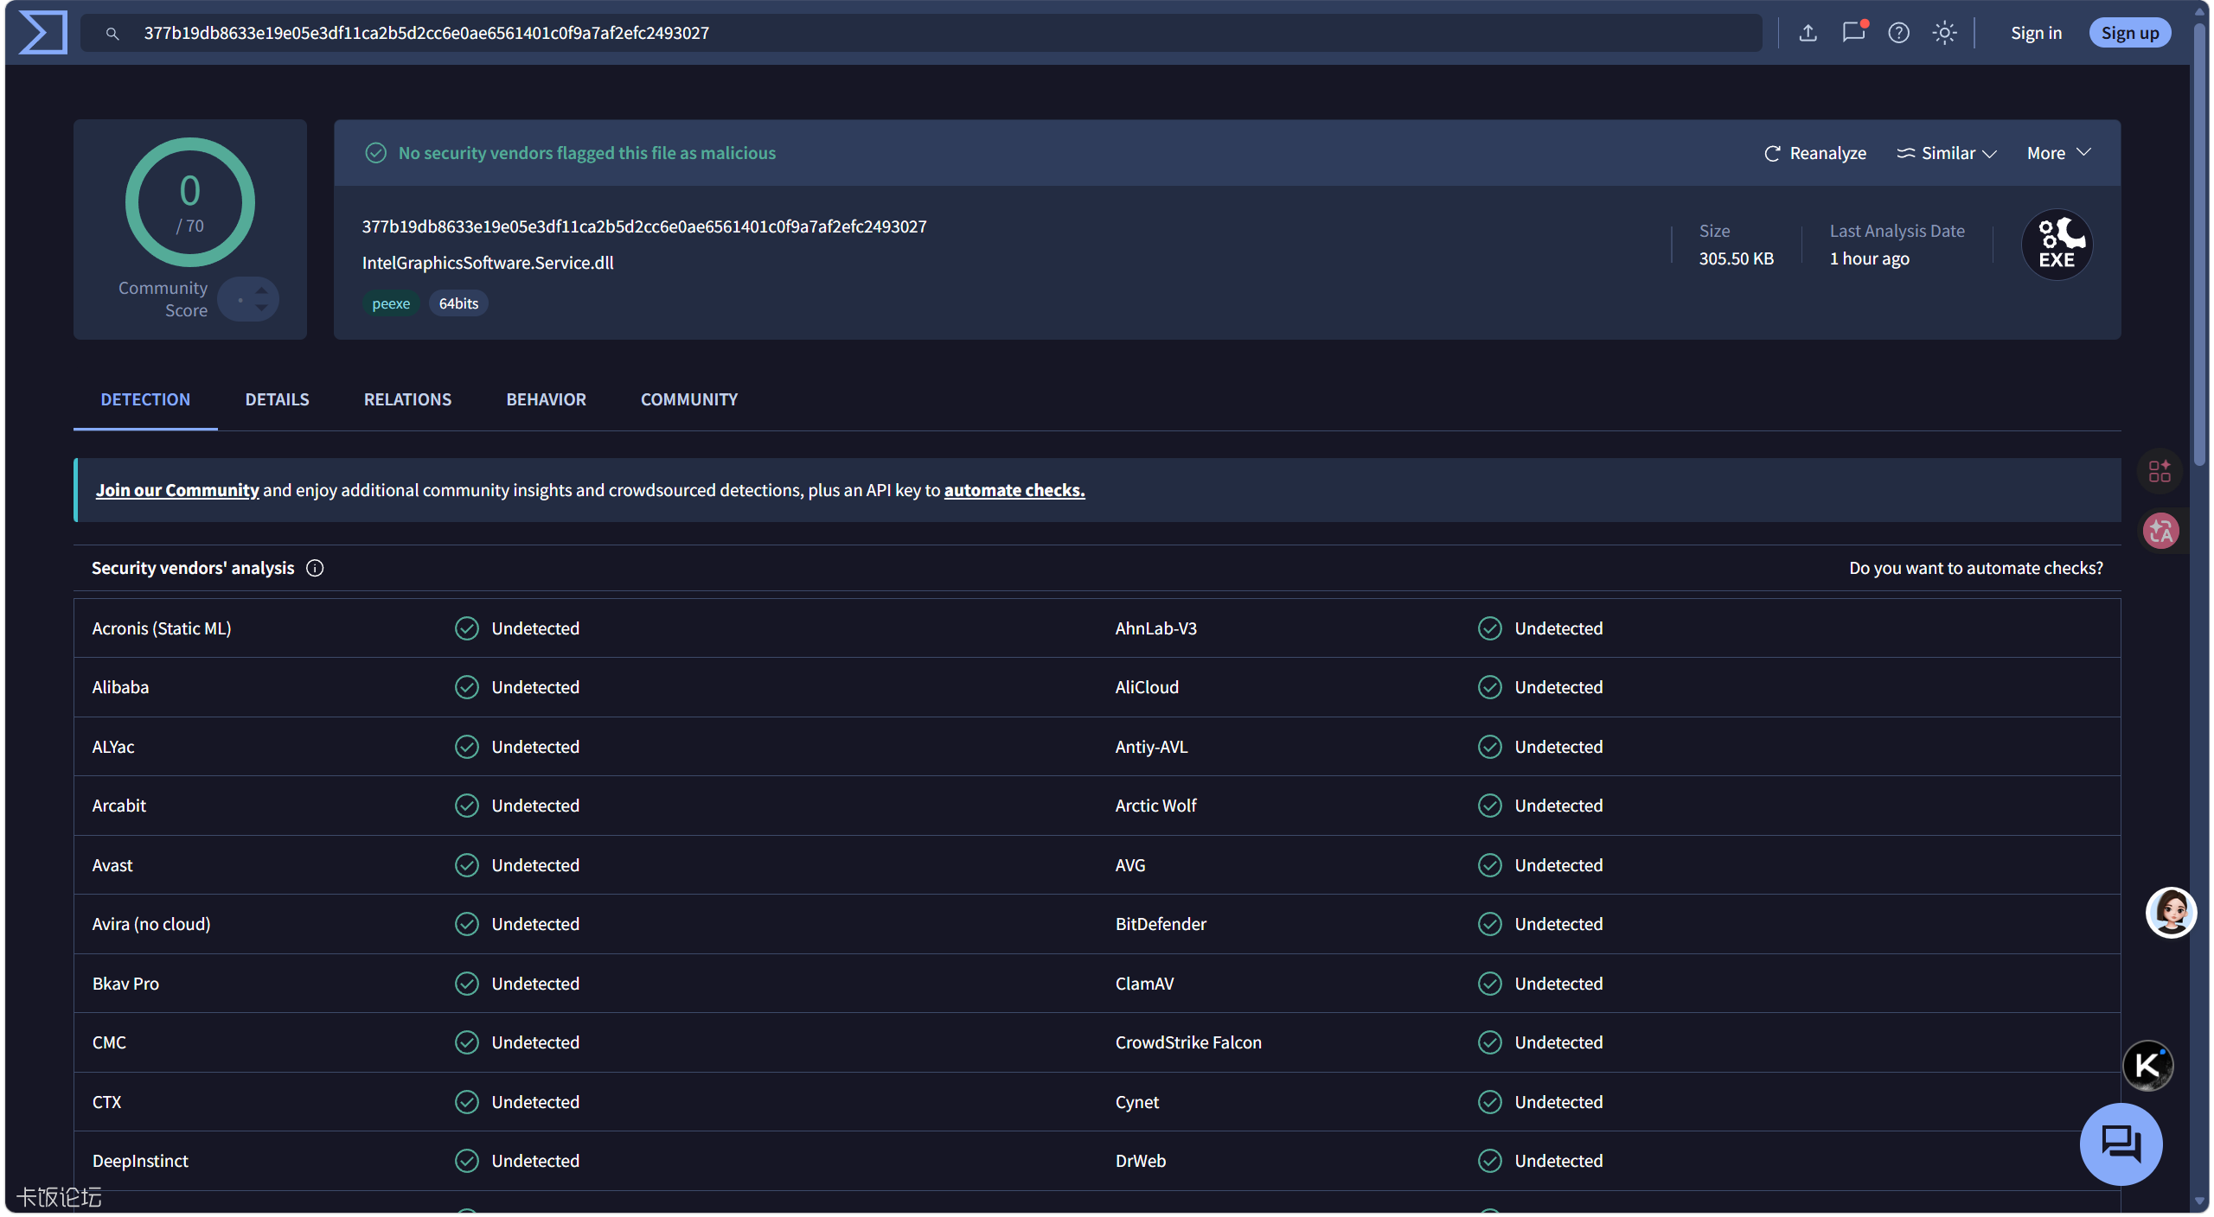The width and height of the screenshot is (2214, 1217).
Task: Toggle the light theme sun icon
Action: [1944, 33]
